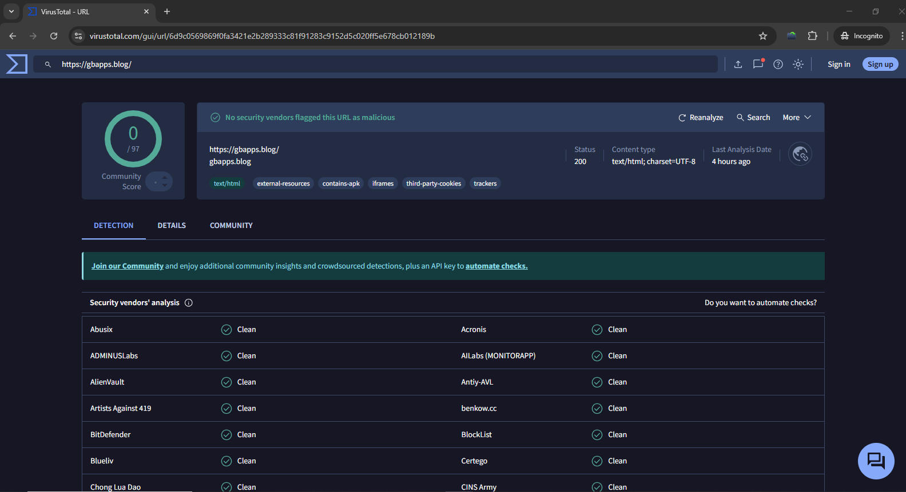Click the detection score circle 0/97
The image size is (906, 492).
[x=133, y=139]
